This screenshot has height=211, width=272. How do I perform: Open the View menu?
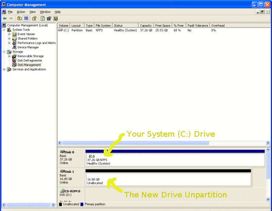coord(32,12)
